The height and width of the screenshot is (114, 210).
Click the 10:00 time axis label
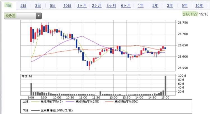(57, 98)
